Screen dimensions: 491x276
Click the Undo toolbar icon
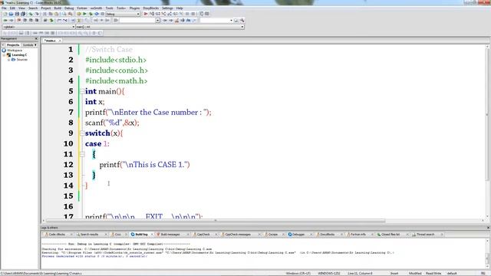tap(31, 14)
